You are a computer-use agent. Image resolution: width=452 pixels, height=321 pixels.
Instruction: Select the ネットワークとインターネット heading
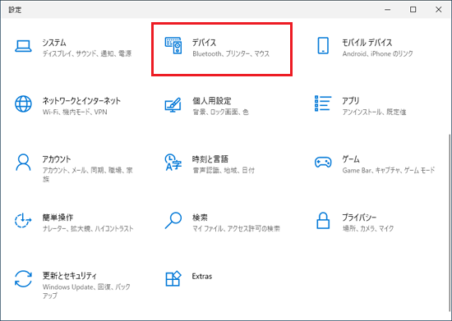coord(81,101)
